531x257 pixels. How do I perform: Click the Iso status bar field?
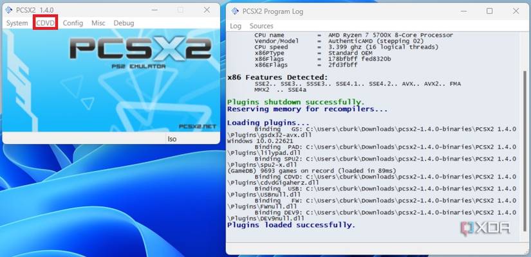pos(192,139)
